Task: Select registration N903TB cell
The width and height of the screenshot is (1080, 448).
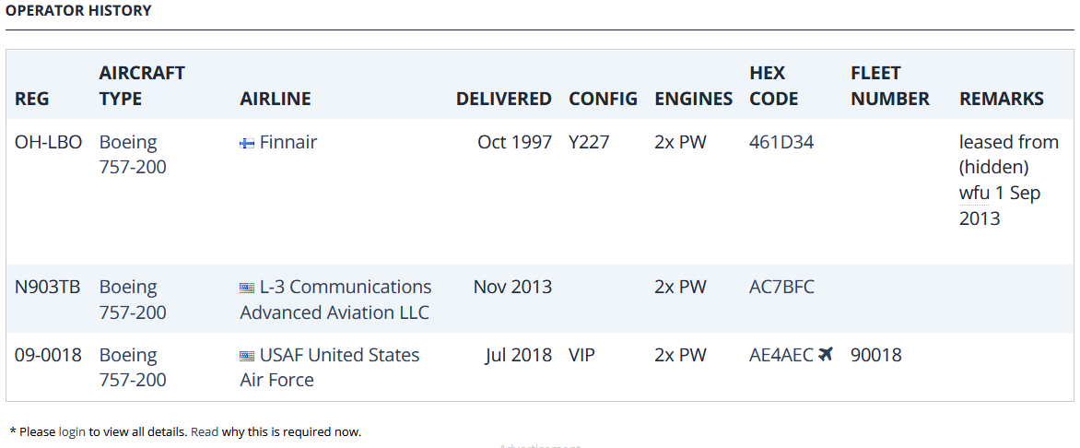Action: (48, 286)
